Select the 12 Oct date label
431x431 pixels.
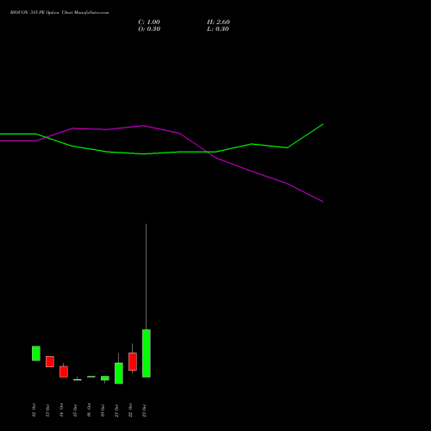pyautogui.click(x=34, y=410)
